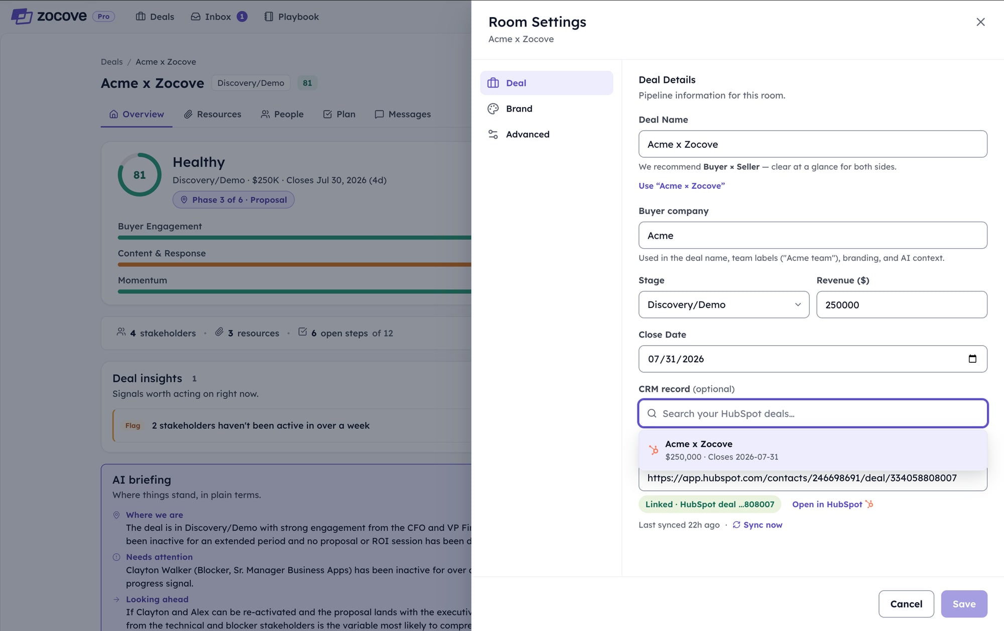Click the Content & Response progress bar
Image resolution: width=1004 pixels, height=631 pixels.
coord(294,264)
